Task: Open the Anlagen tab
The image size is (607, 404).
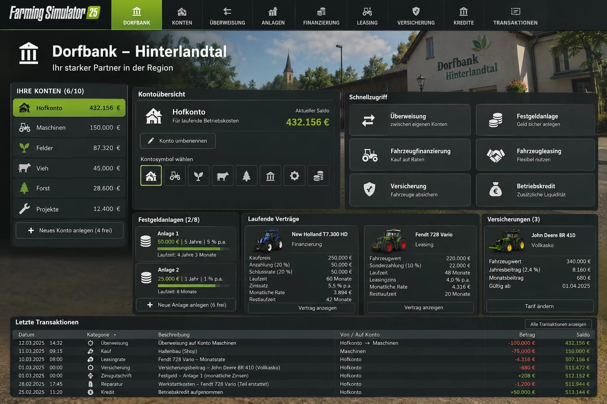Action: 273,15
